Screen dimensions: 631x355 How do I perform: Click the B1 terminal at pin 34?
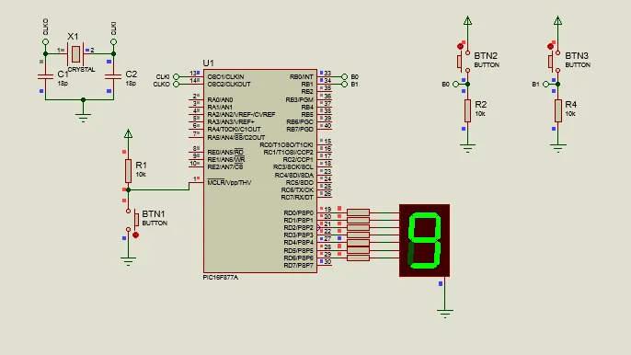tap(344, 84)
